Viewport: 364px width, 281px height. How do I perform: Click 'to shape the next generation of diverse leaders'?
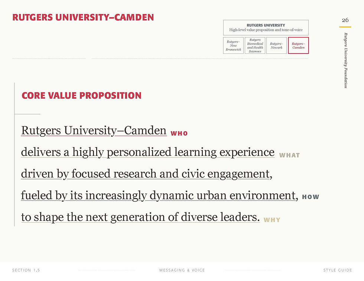(140, 217)
